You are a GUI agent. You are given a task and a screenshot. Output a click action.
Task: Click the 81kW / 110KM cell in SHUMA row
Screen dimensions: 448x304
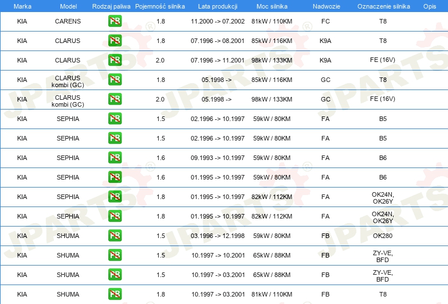[272, 294]
